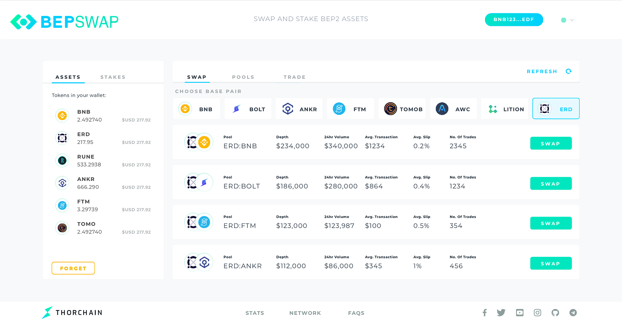622x322 pixels.
Task: Click the ERD:BOLT avg transaction $864
Action: pyautogui.click(x=374, y=186)
